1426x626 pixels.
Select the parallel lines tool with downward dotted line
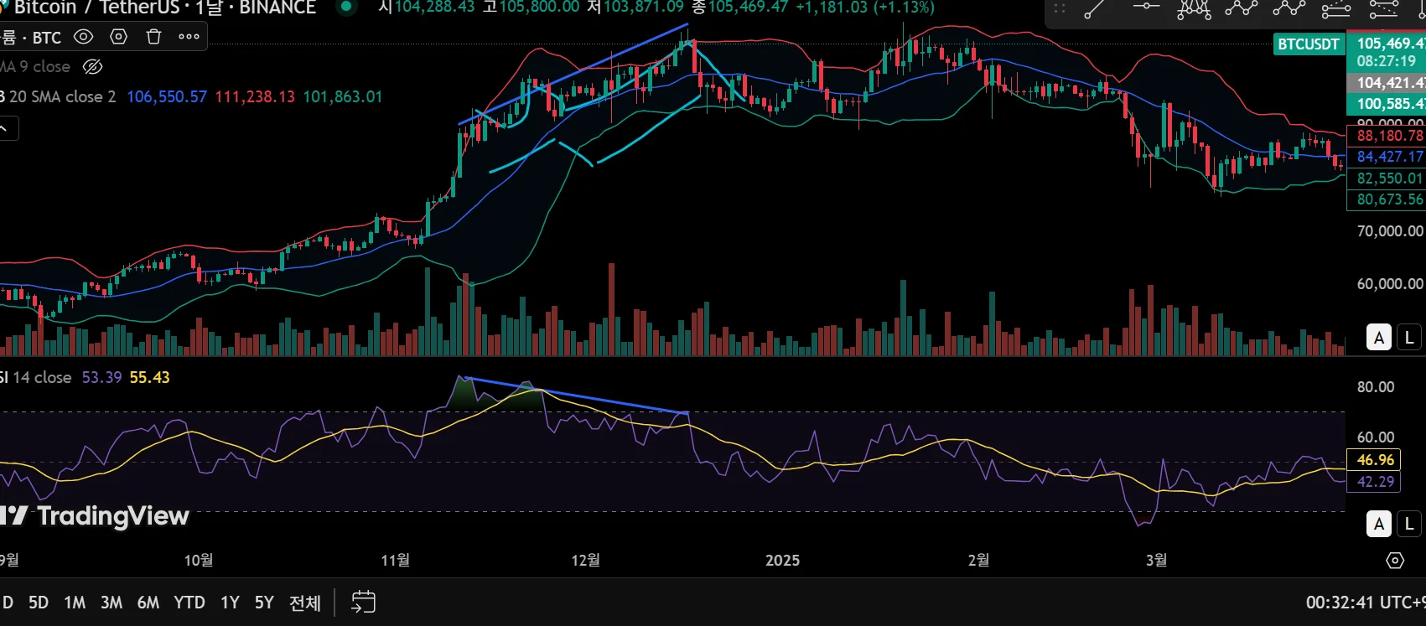[x=1384, y=9]
